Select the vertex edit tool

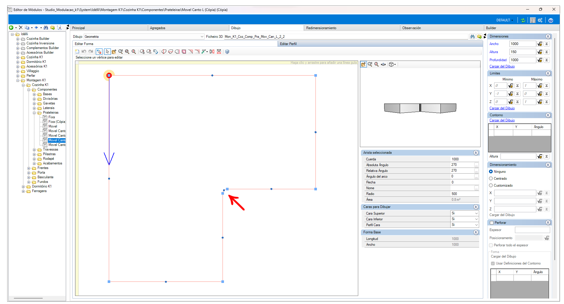click(x=99, y=52)
